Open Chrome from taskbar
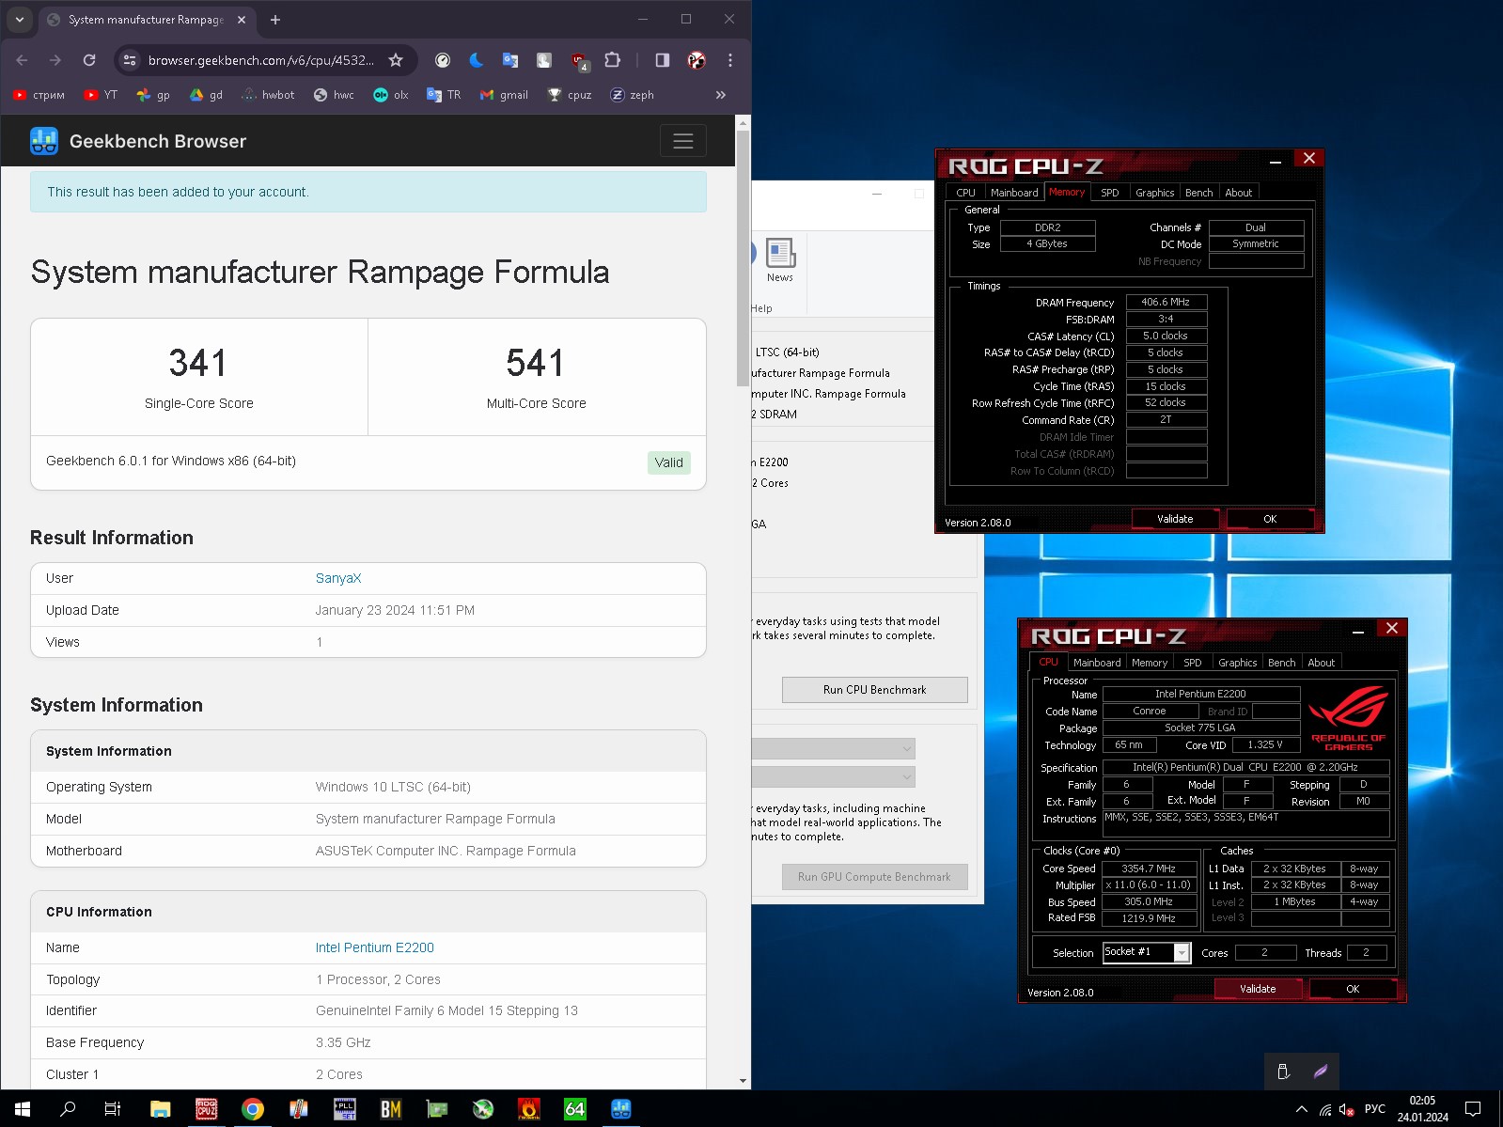 [x=253, y=1109]
